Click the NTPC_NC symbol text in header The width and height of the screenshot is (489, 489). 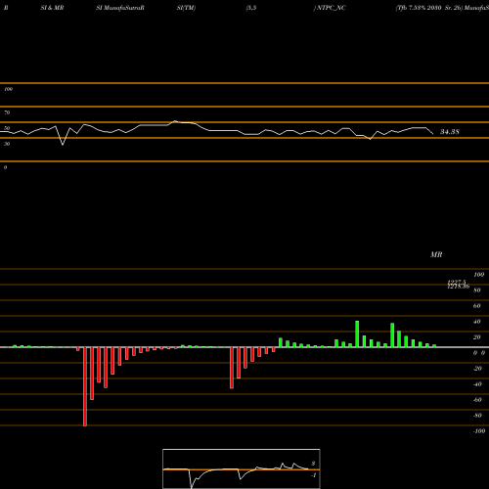pos(332,8)
